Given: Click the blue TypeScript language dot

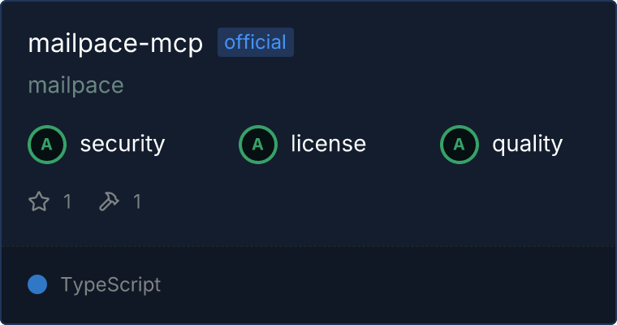Looking at the screenshot, I should [x=37, y=284].
